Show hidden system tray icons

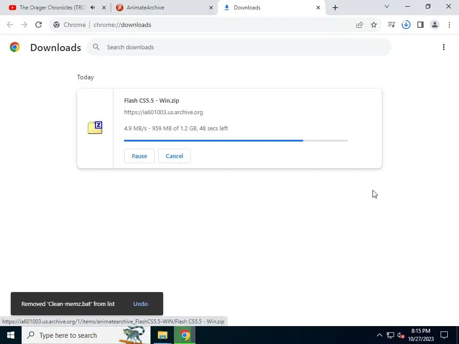point(379,335)
